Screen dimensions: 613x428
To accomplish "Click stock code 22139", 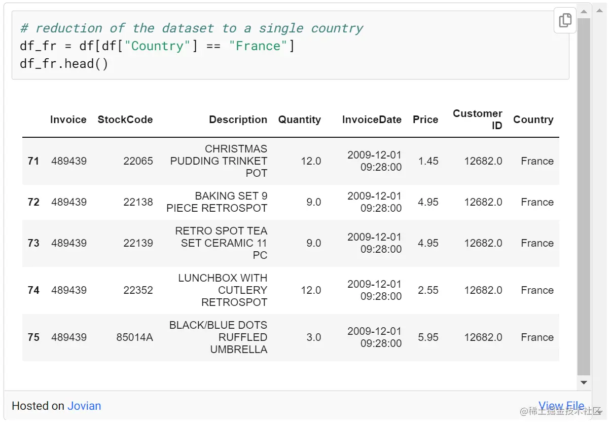I will coord(138,243).
